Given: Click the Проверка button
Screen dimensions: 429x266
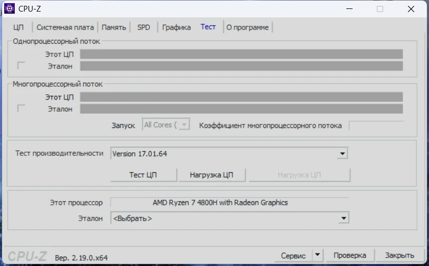Looking at the screenshot, I should [349, 255].
